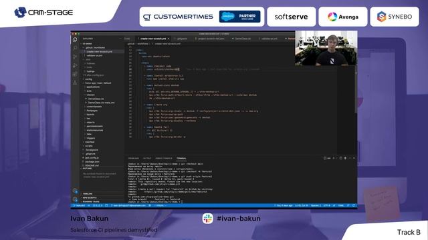Open the Run and Debug view icon

pyautogui.click(x=75, y=65)
